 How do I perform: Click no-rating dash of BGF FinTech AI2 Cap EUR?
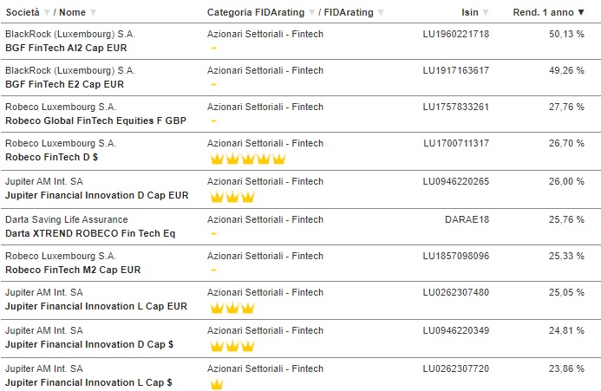coord(214,49)
